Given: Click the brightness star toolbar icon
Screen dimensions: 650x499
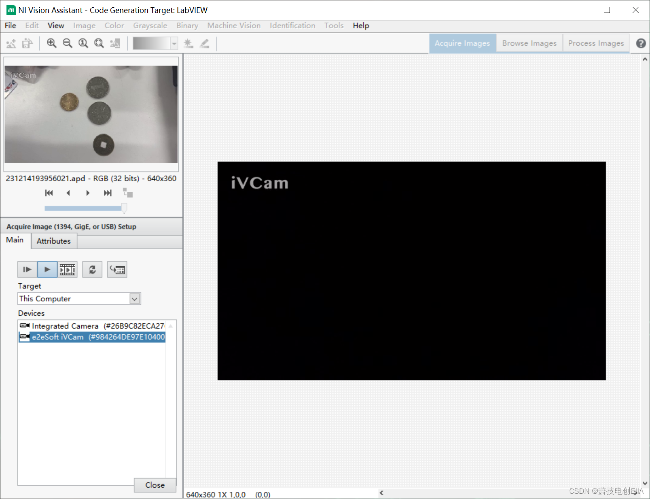Looking at the screenshot, I should [188, 43].
